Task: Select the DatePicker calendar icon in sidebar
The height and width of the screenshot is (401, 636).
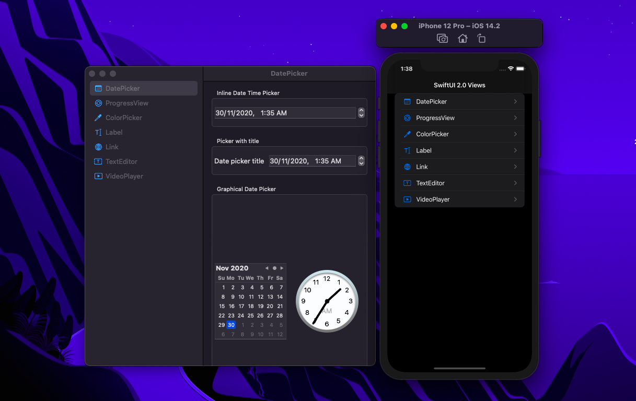Action: click(x=98, y=88)
